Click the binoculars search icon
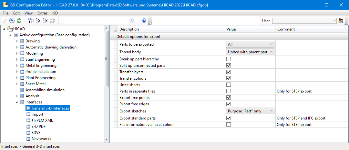Screen dimensions: 349x150 (132, 21)
